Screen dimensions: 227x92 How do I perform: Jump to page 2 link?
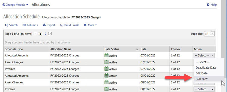point(45,34)
